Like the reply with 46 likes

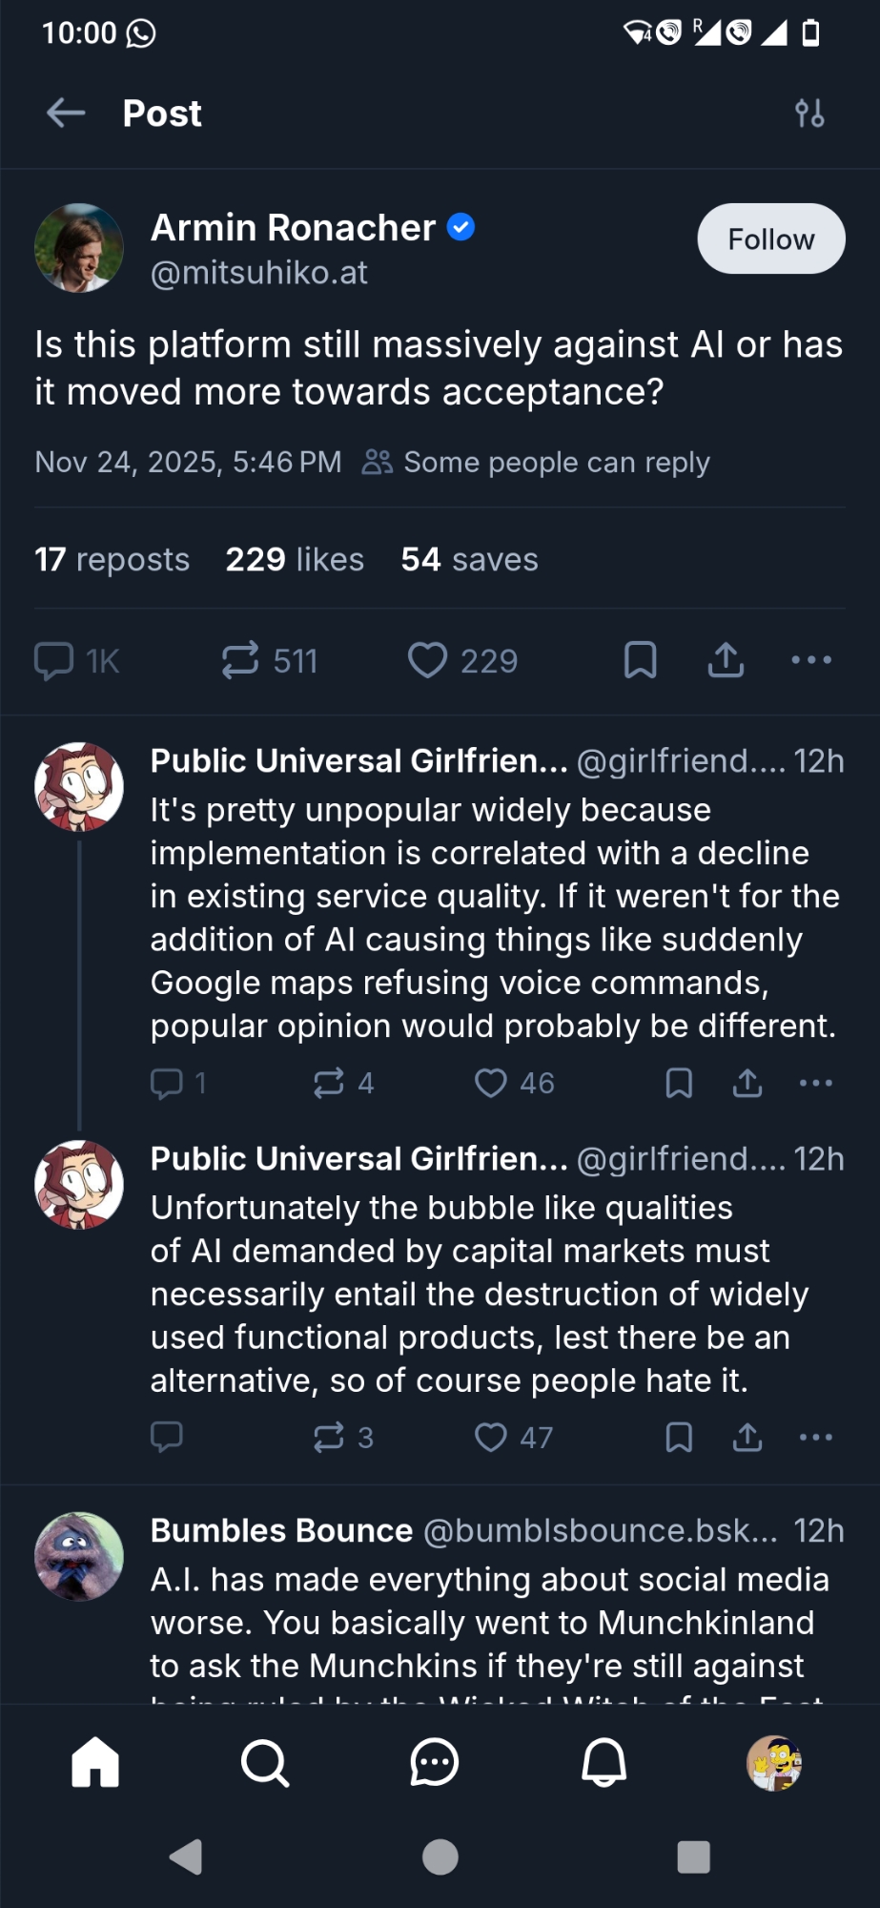(x=491, y=1083)
